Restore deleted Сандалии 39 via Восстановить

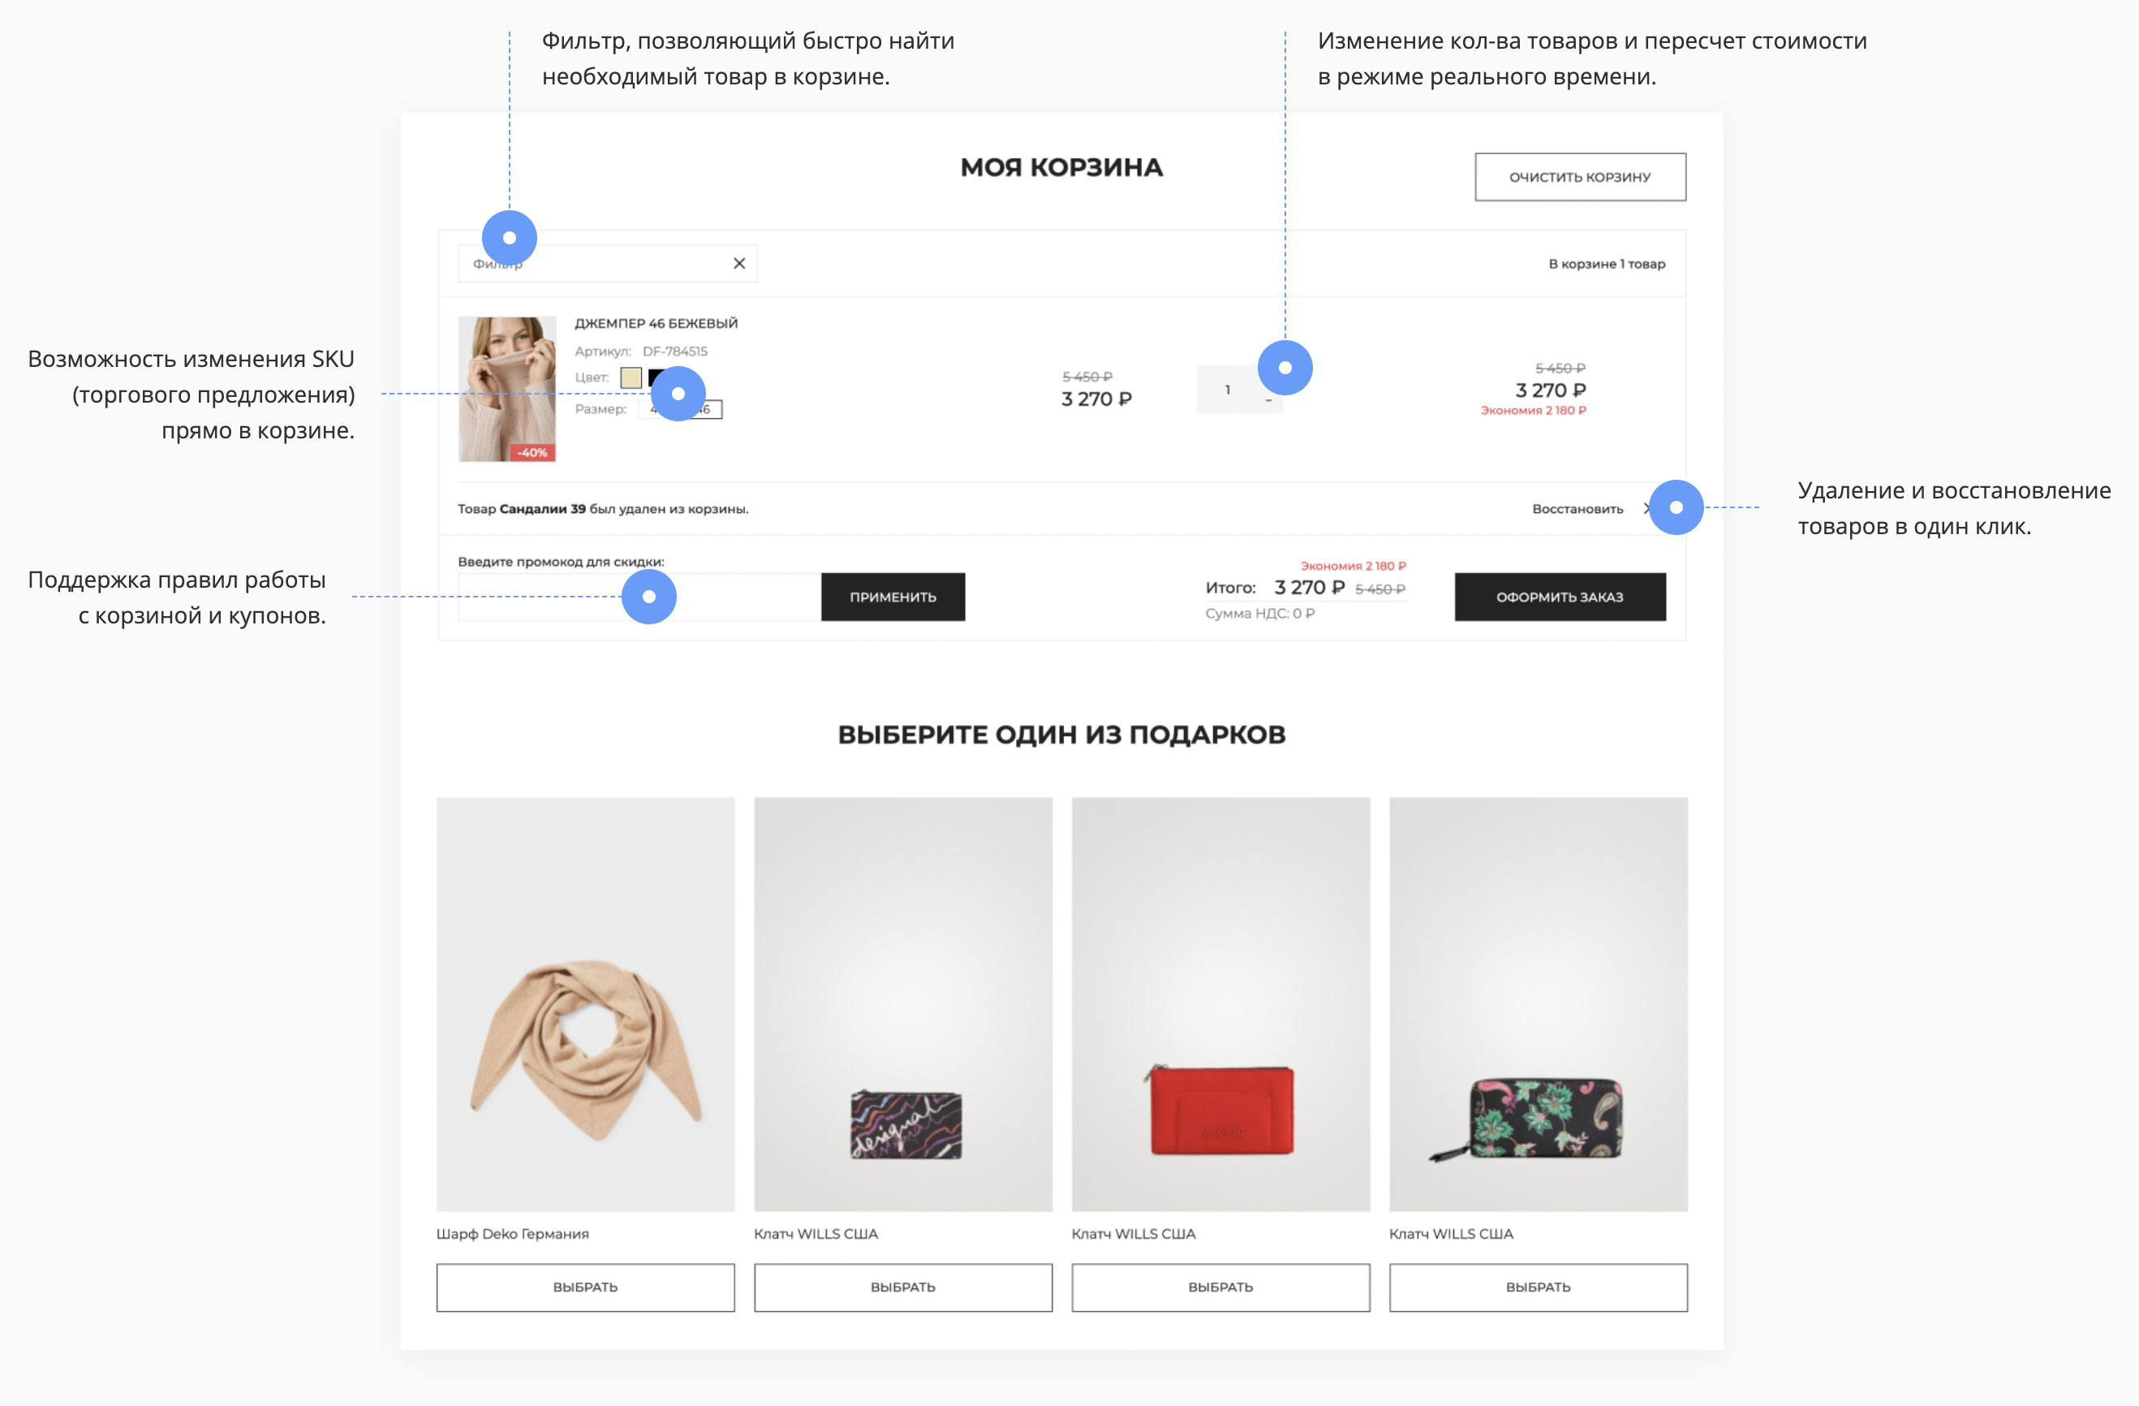1577,509
